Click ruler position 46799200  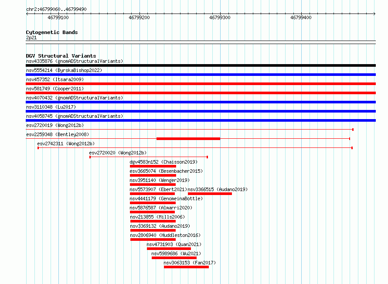(x=139, y=17)
